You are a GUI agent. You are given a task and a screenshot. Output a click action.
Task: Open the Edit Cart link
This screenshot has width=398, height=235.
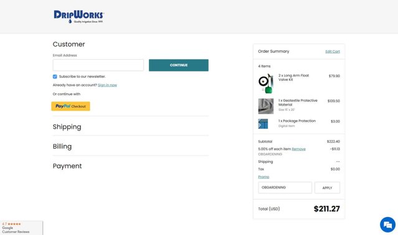333,52
